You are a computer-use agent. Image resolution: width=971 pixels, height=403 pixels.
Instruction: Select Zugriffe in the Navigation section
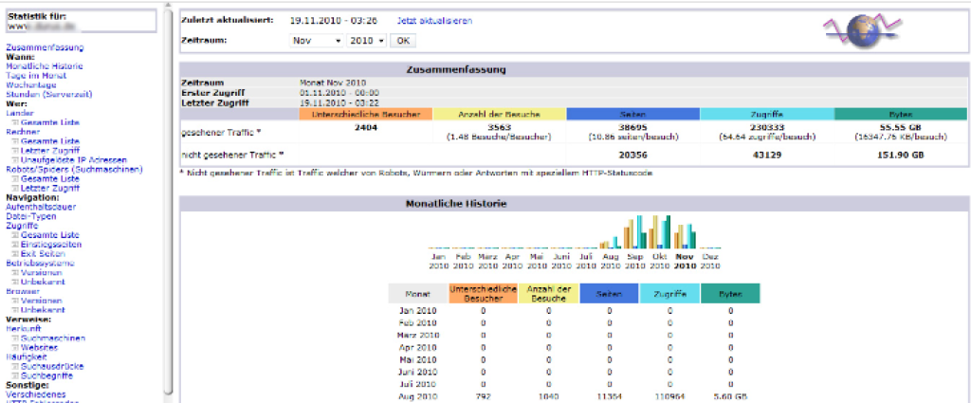click(23, 226)
